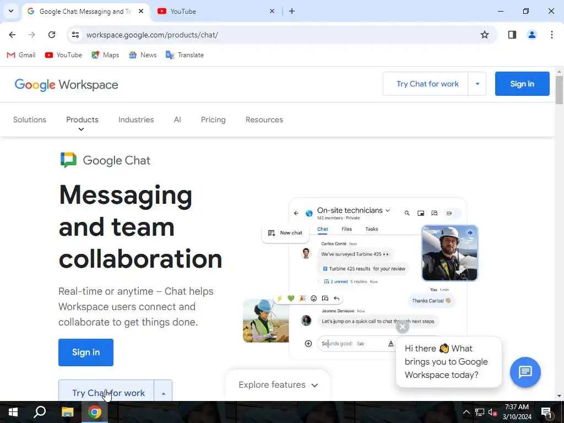Click the browser back arrow

click(12, 35)
